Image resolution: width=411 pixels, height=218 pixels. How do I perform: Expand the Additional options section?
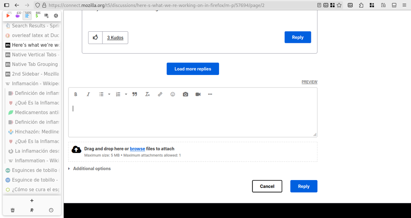91,169
